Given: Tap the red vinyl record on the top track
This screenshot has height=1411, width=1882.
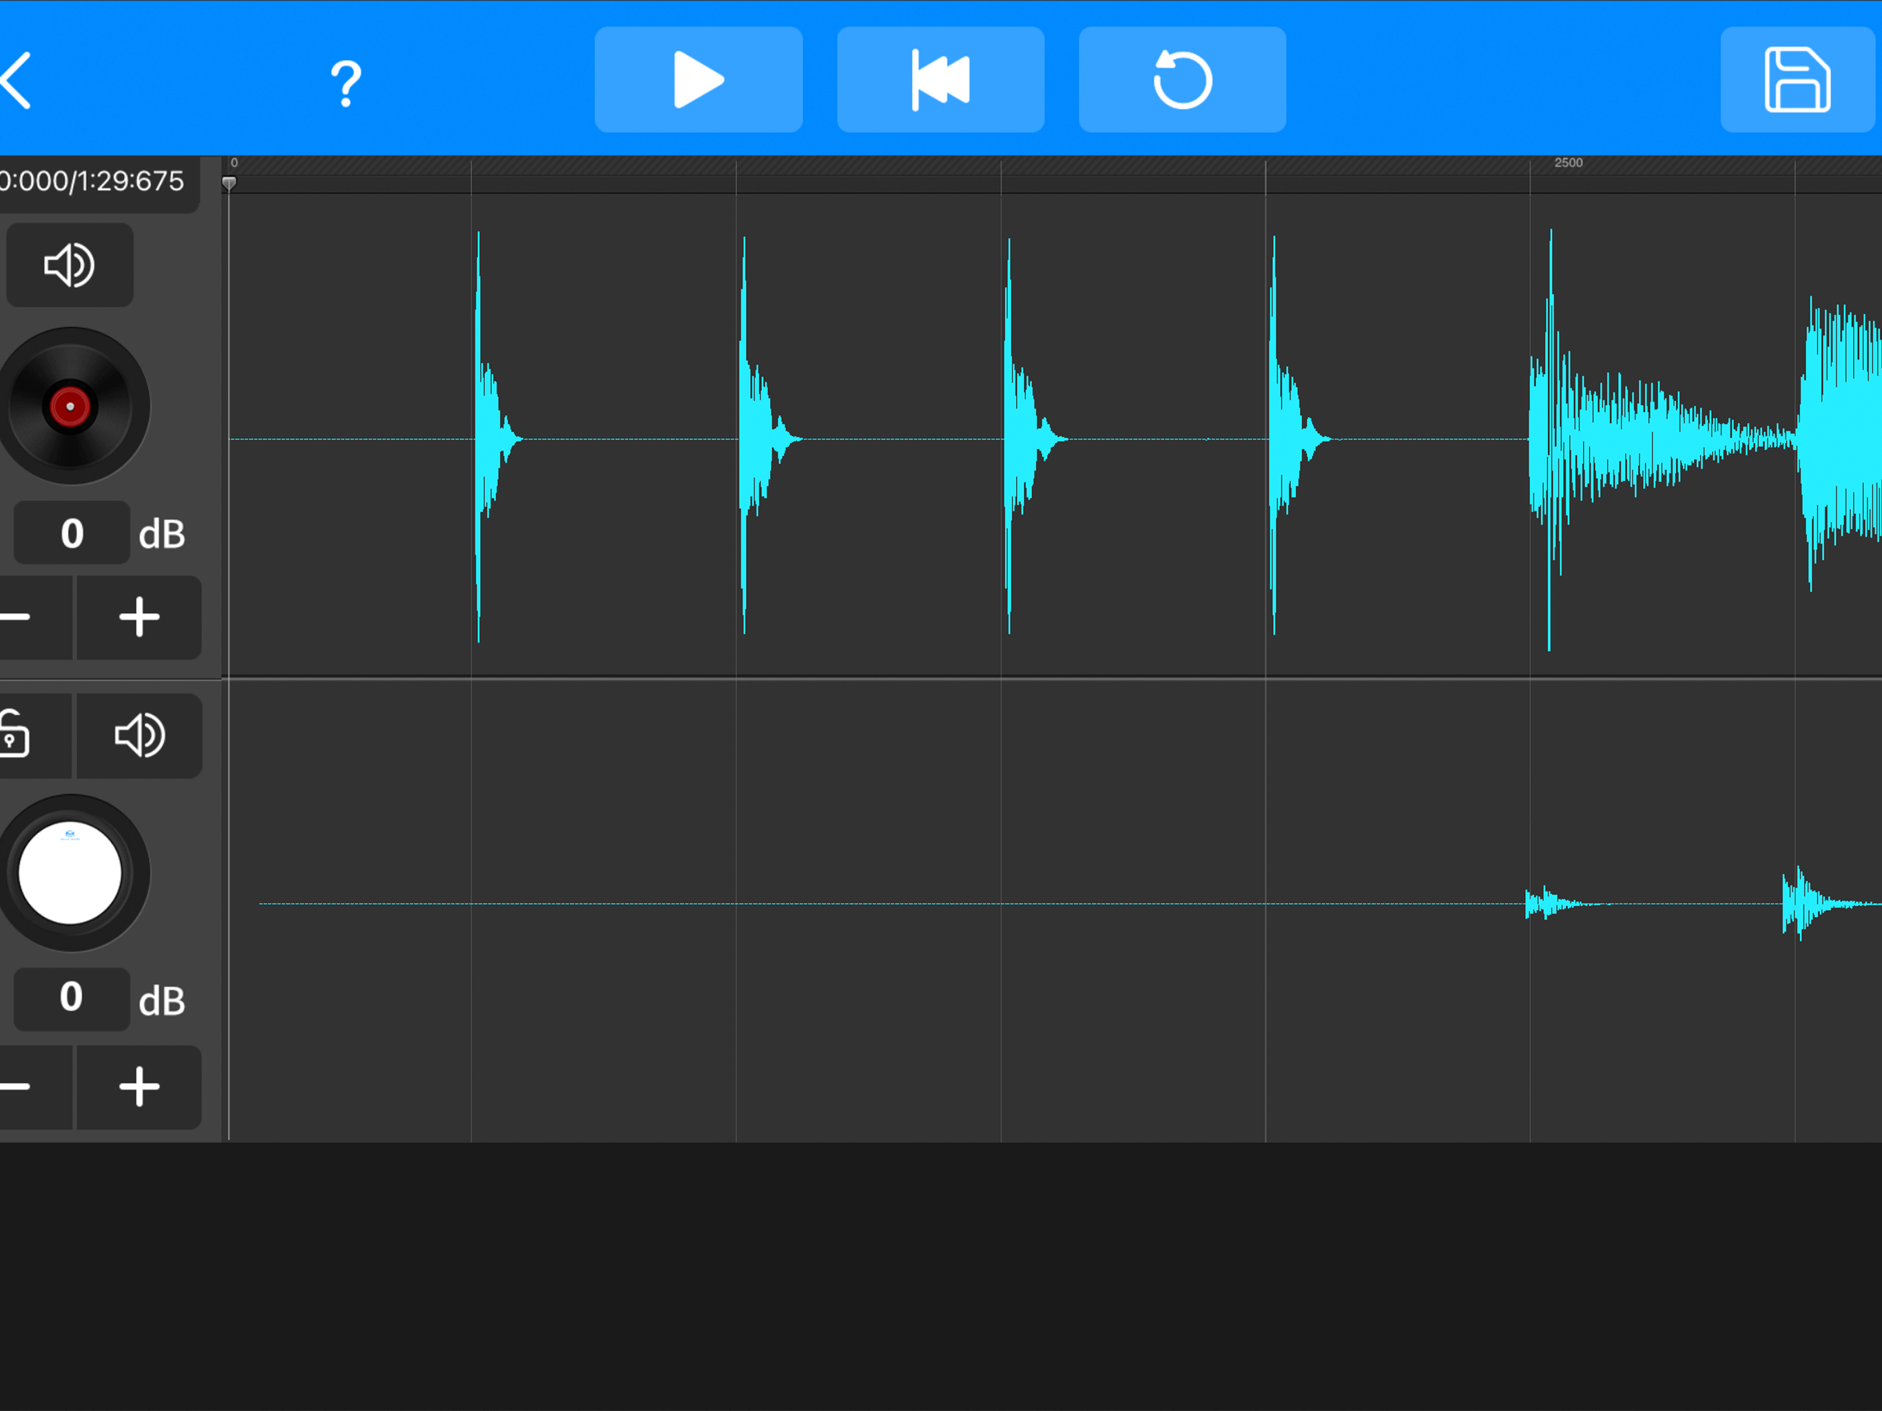Looking at the screenshot, I should pyautogui.click(x=72, y=406).
